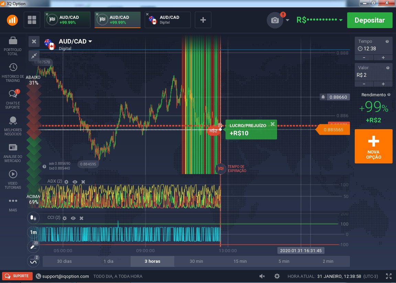Open Video Tutoriais play icon
Image resolution: width=396 pixels, height=283 pixels.
13,174
